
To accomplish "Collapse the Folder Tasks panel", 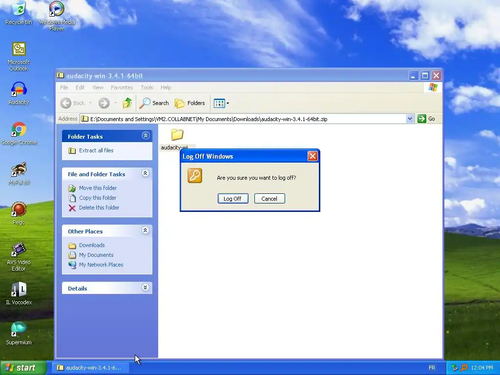I will pos(146,136).
